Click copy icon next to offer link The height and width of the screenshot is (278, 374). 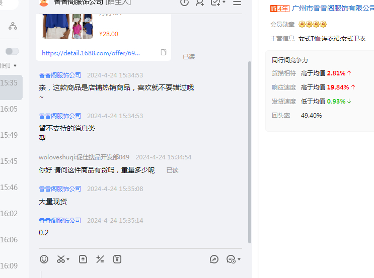(164, 52)
